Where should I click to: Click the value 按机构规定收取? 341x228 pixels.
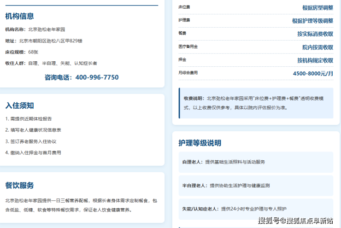[315, 60]
